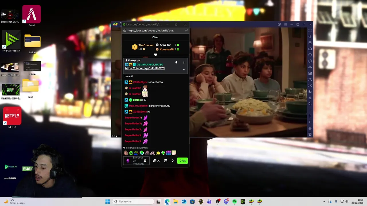Open BlueStacks settings gear in sidebar
367x206 pixels.
click(x=310, y=116)
